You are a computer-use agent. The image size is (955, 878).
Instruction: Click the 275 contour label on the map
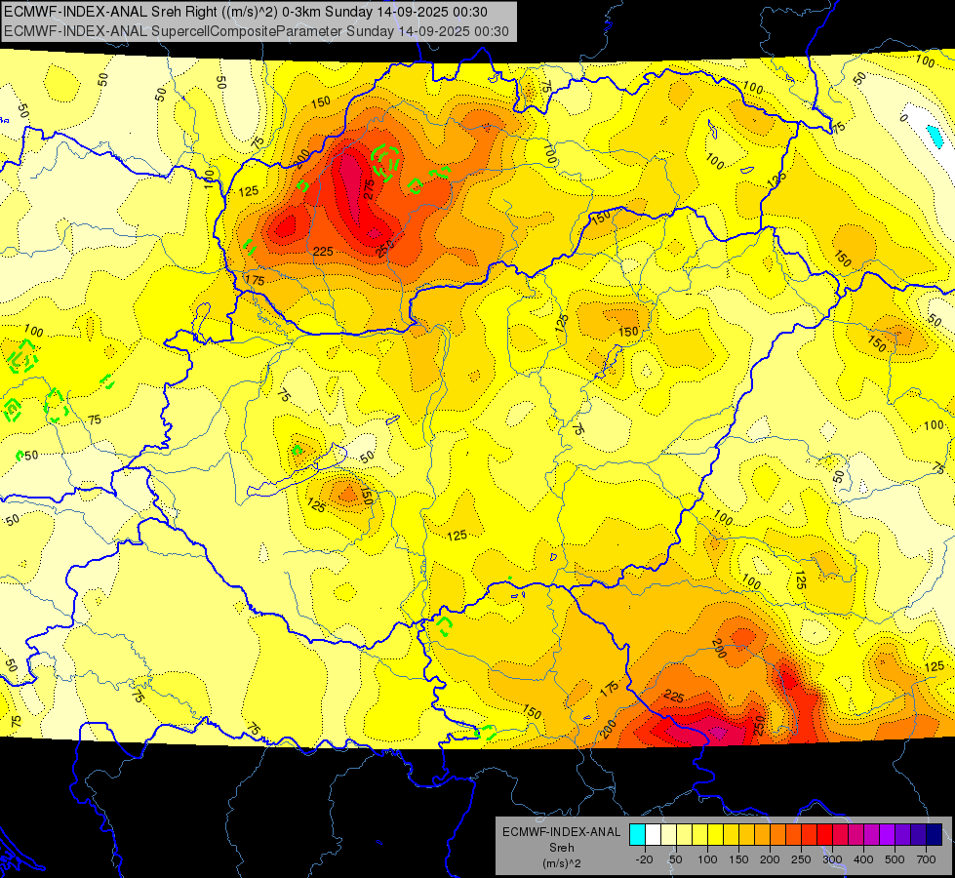click(369, 189)
